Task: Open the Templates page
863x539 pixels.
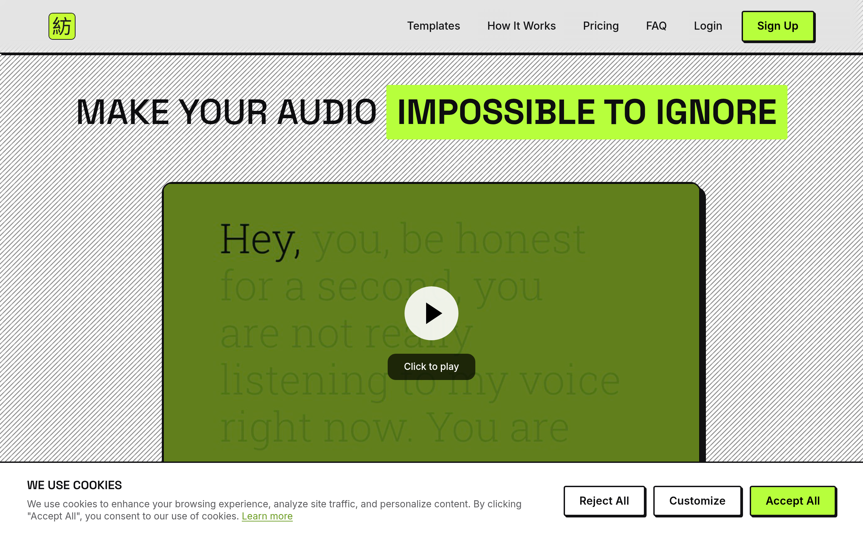Action: click(434, 26)
